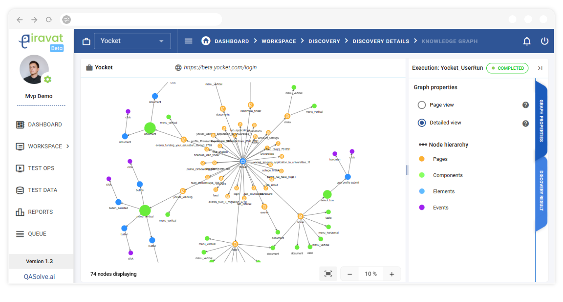Open the Yocket project dropdown
563x302 pixels.
[x=132, y=41]
